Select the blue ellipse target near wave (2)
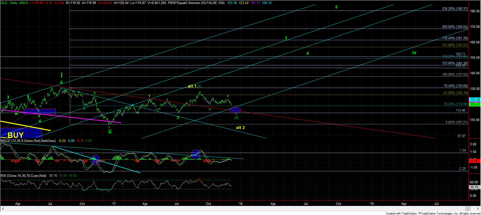The width and height of the screenshot is (481, 215). [235, 110]
